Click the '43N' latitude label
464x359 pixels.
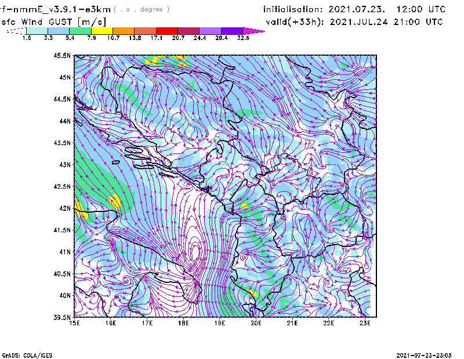point(65,164)
